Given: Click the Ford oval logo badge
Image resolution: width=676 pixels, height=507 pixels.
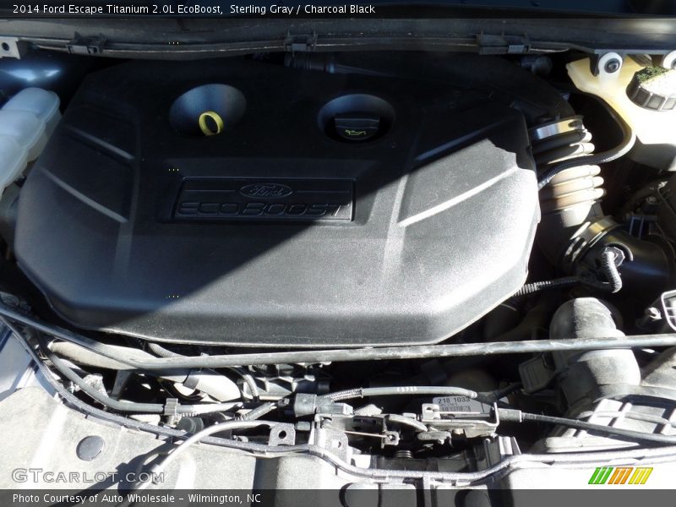Looking at the screenshot, I should (x=265, y=191).
